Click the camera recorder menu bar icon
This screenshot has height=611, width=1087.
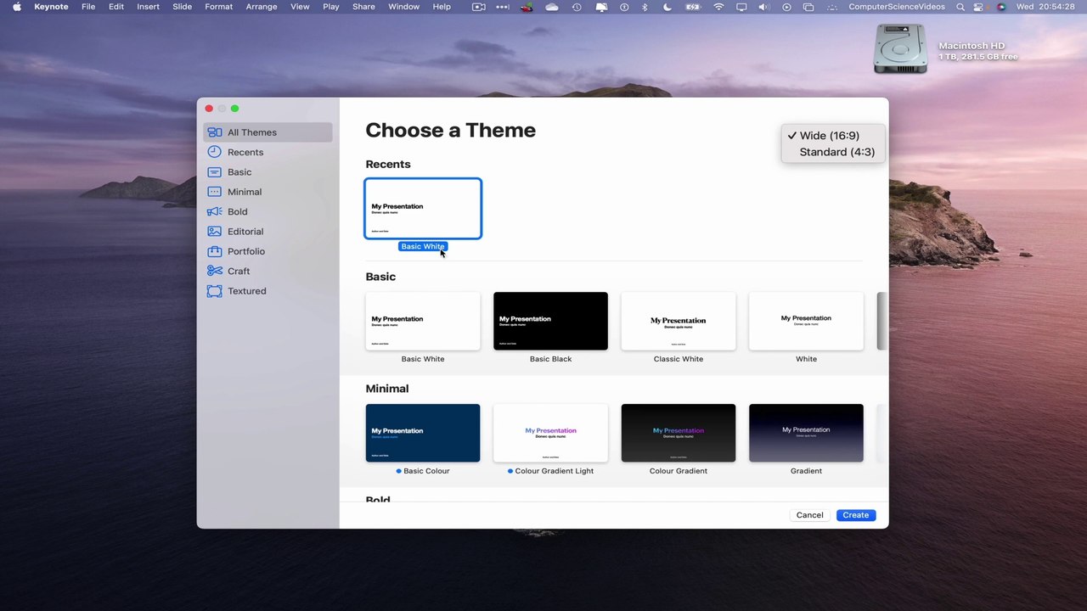479,7
